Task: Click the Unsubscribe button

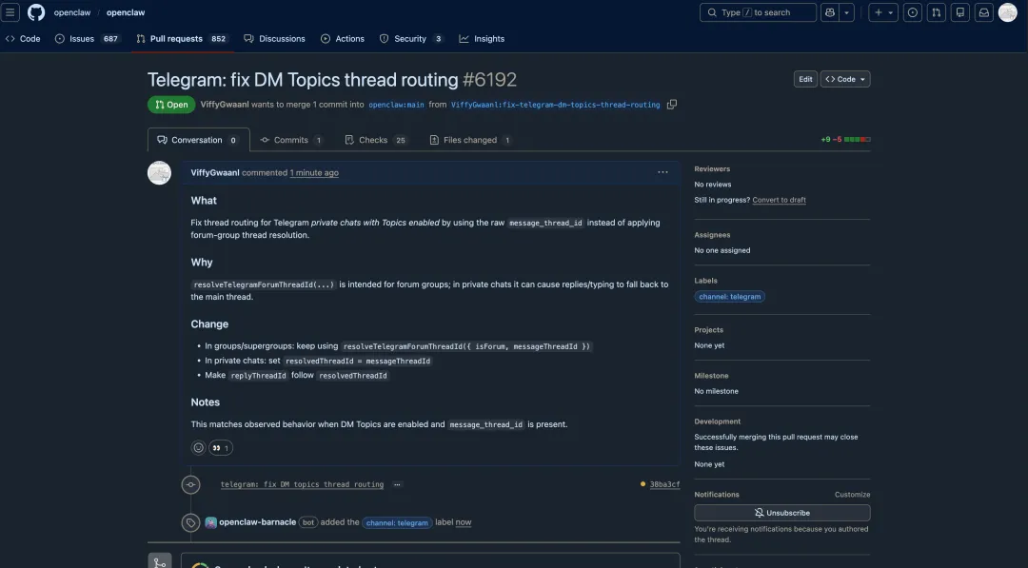Action: coord(782,513)
